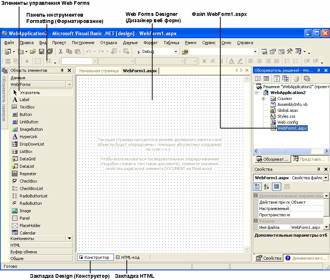
Task: Open the search combo box beside binoculars
Action: [255, 51]
